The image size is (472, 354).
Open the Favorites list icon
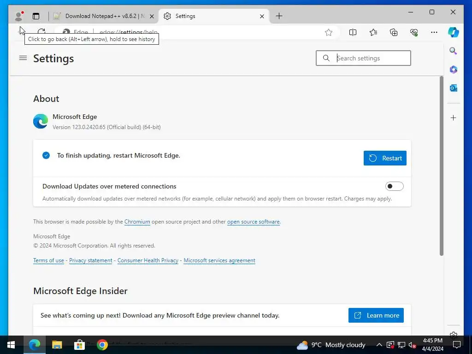[373, 32]
